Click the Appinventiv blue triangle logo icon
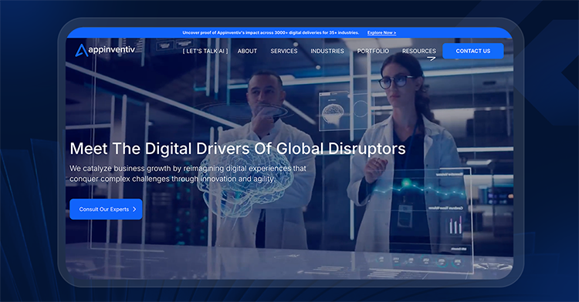Viewport: 579px width, 302px height. [x=81, y=50]
